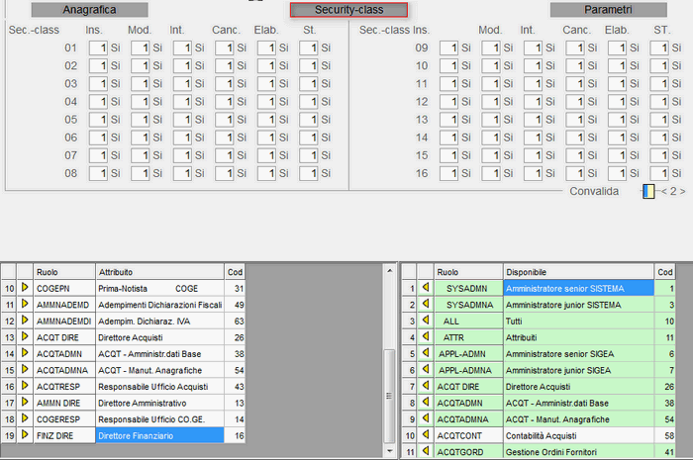
Task: Click the Int. field for Sec.-class 12
Action: pyautogui.click(x=533, y=102)
